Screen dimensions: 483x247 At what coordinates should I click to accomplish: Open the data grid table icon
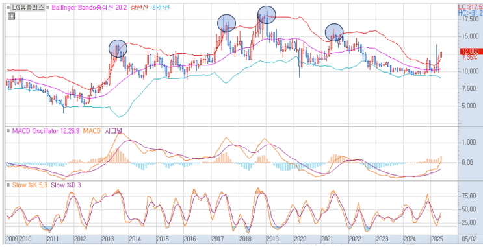pos(11,16)
